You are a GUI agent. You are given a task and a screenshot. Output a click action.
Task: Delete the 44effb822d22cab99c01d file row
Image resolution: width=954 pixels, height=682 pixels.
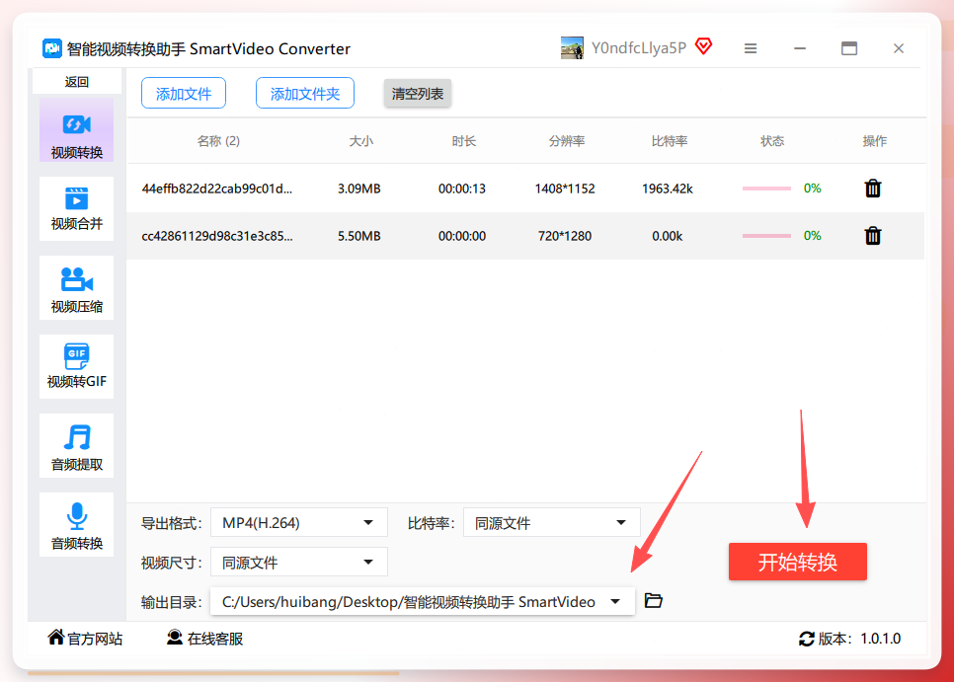[x=872, y=189]
